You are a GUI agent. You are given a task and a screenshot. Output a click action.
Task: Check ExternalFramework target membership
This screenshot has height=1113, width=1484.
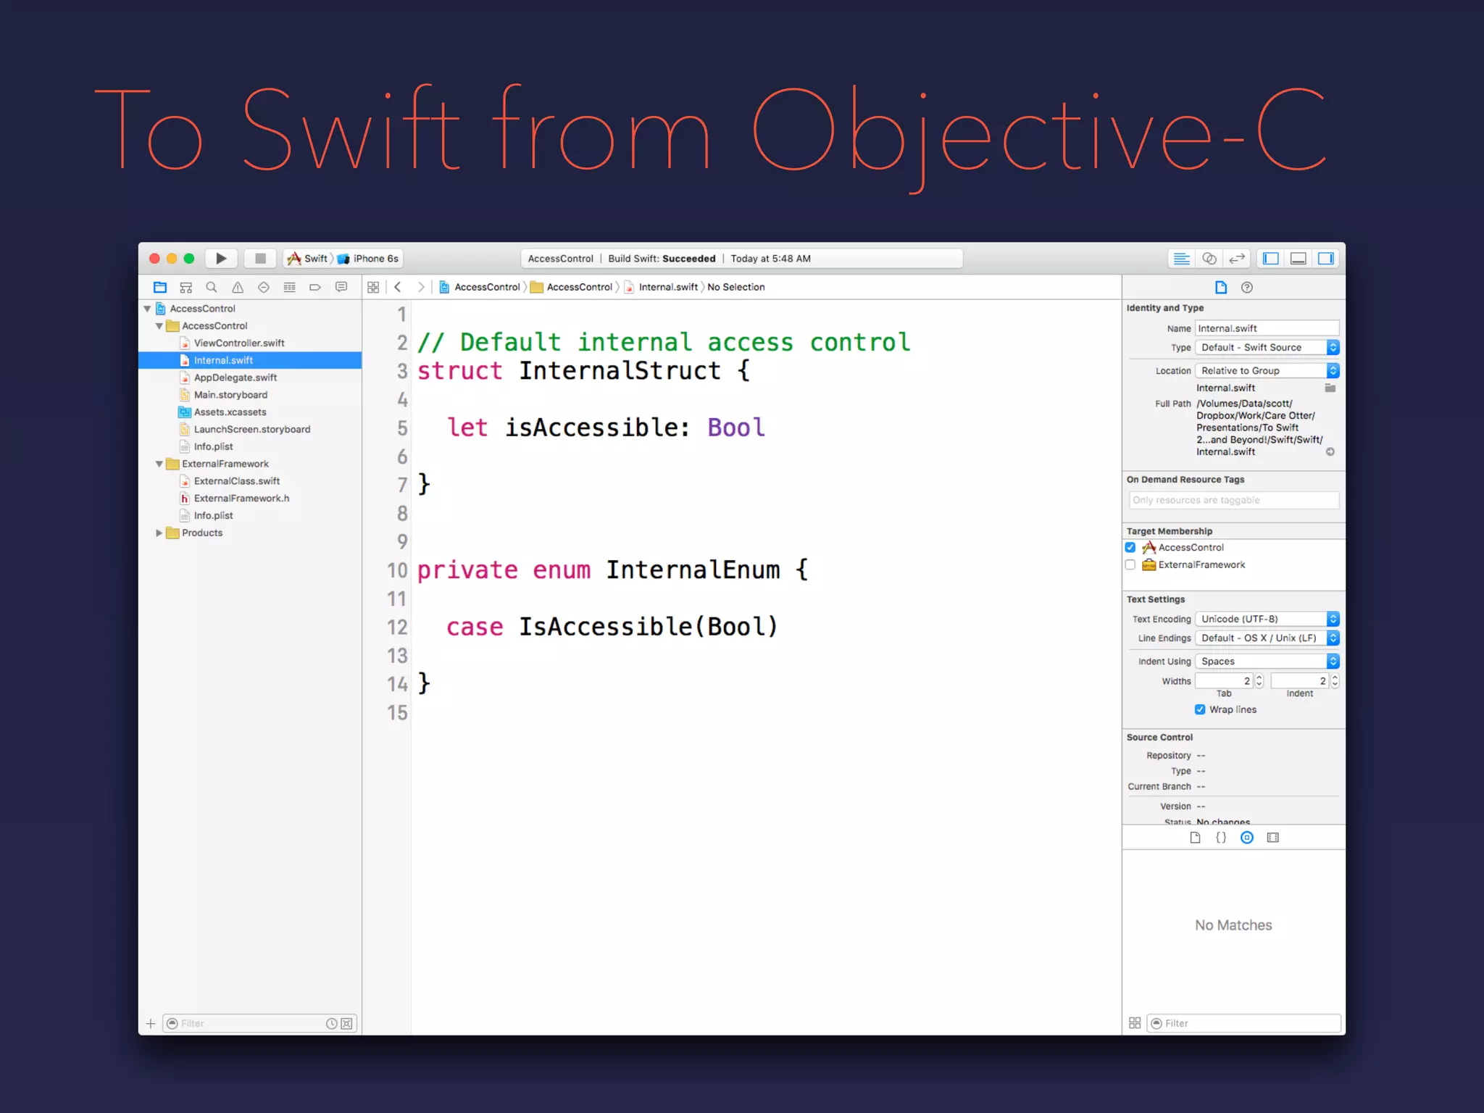coord(1130,565)
